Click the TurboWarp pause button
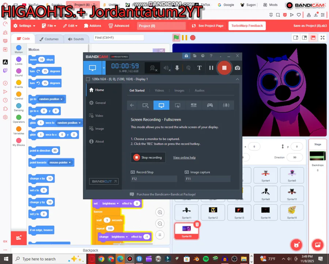This screenshot has height=264, width=329. coord(185,38)
